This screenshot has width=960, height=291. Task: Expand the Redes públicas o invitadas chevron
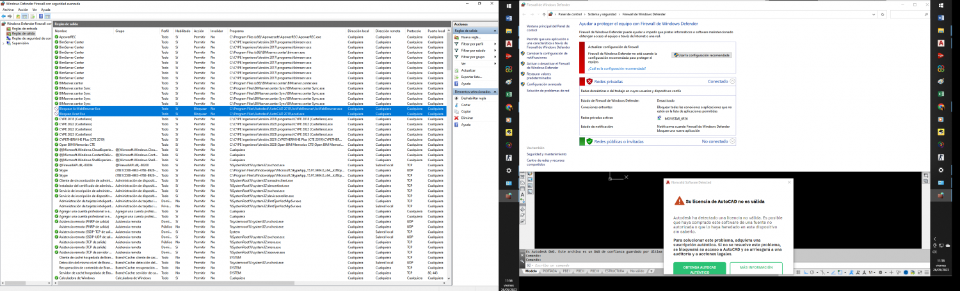pyautogui.click(x=732, y=141)
